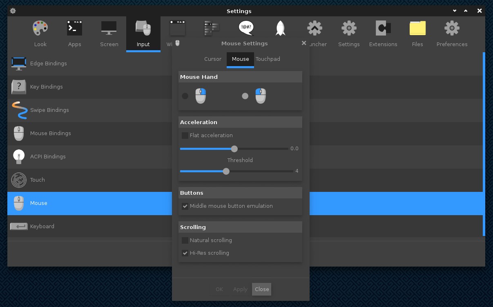Viewport: 493px width, 307px height.
Task: Open the Settings gear category icon
Action: point(349,28)
